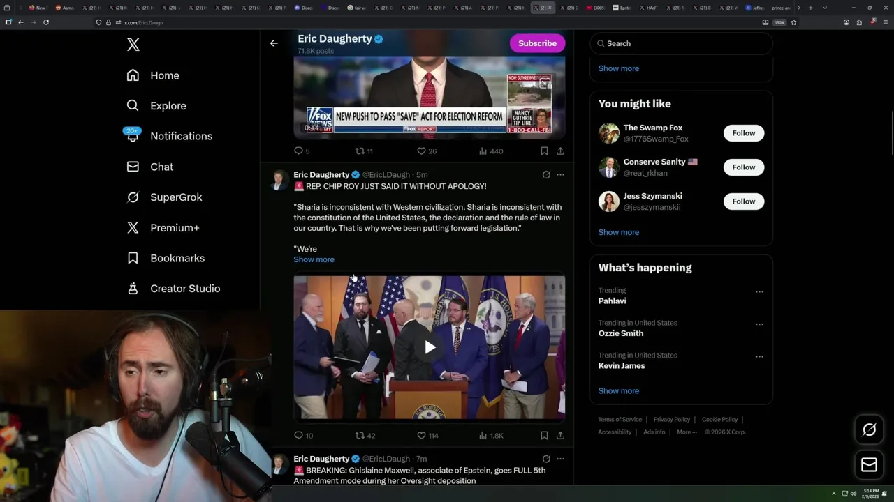894x502 pixels.
Task: Follow Conserve Sanity
Action: (x=744, y=167)
